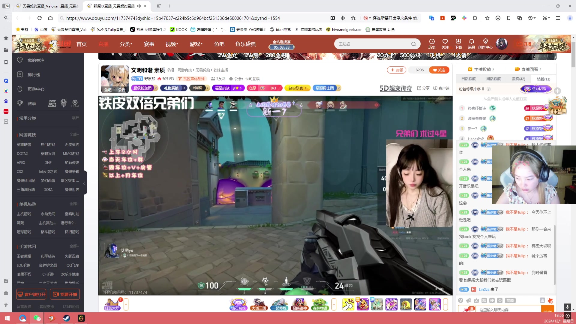Open emoji picker in chat toolbar

[461, 300]
